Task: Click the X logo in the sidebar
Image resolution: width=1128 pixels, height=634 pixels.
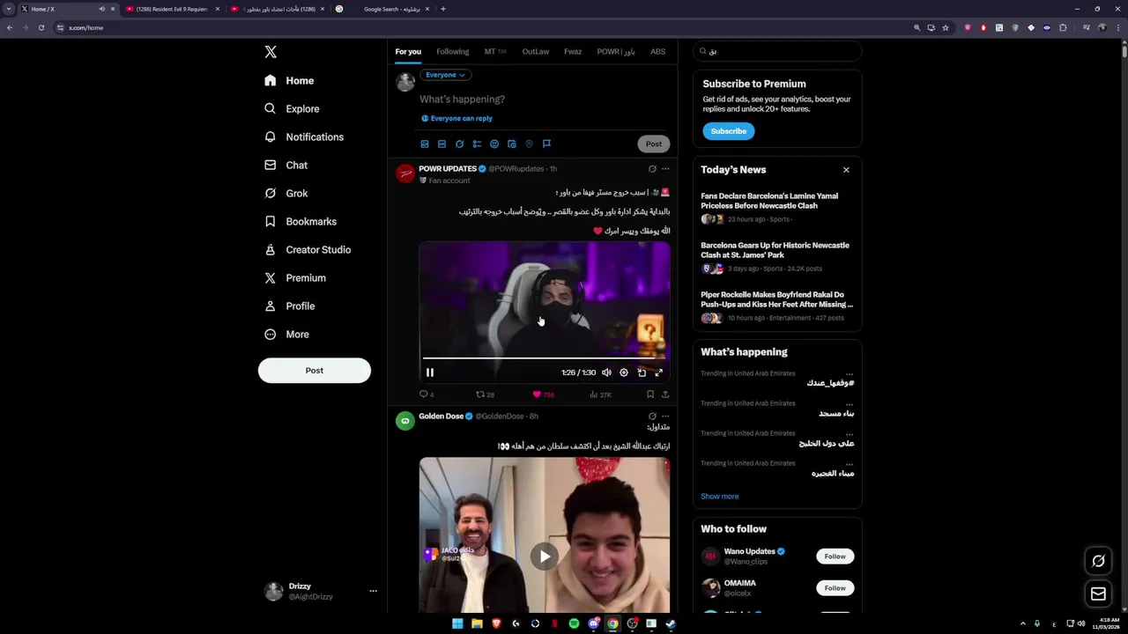Action: (271, 52)
